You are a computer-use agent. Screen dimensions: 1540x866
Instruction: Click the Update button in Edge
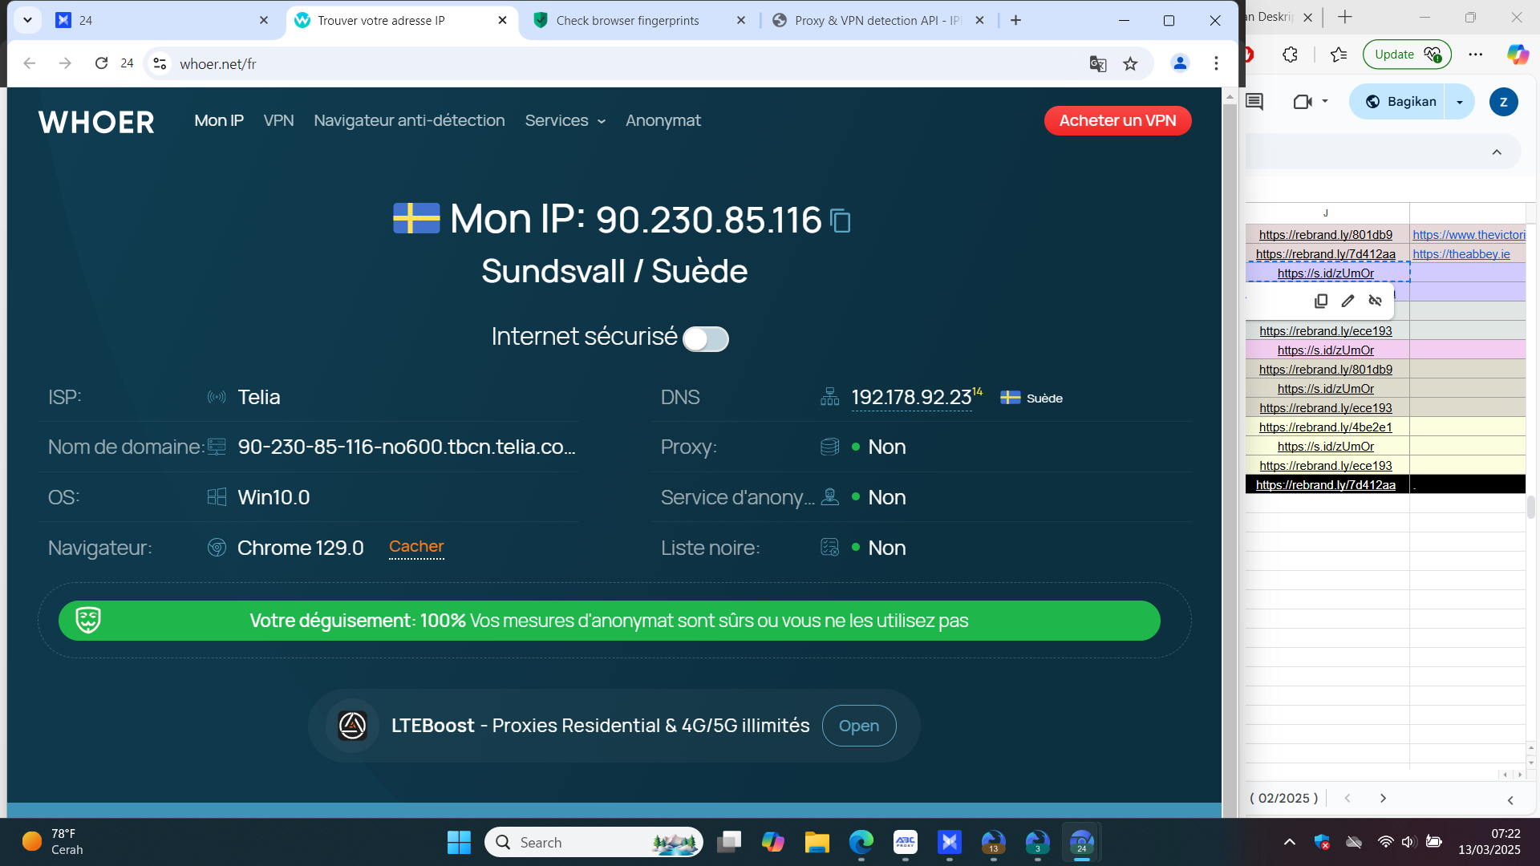(x=1407, y=55)
